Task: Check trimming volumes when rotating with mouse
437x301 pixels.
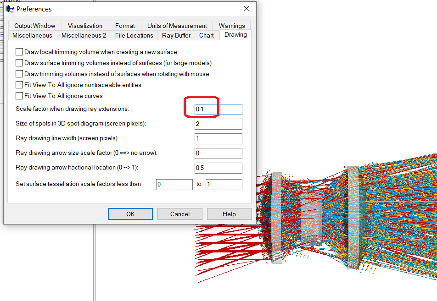Action: tap(19, 74)
